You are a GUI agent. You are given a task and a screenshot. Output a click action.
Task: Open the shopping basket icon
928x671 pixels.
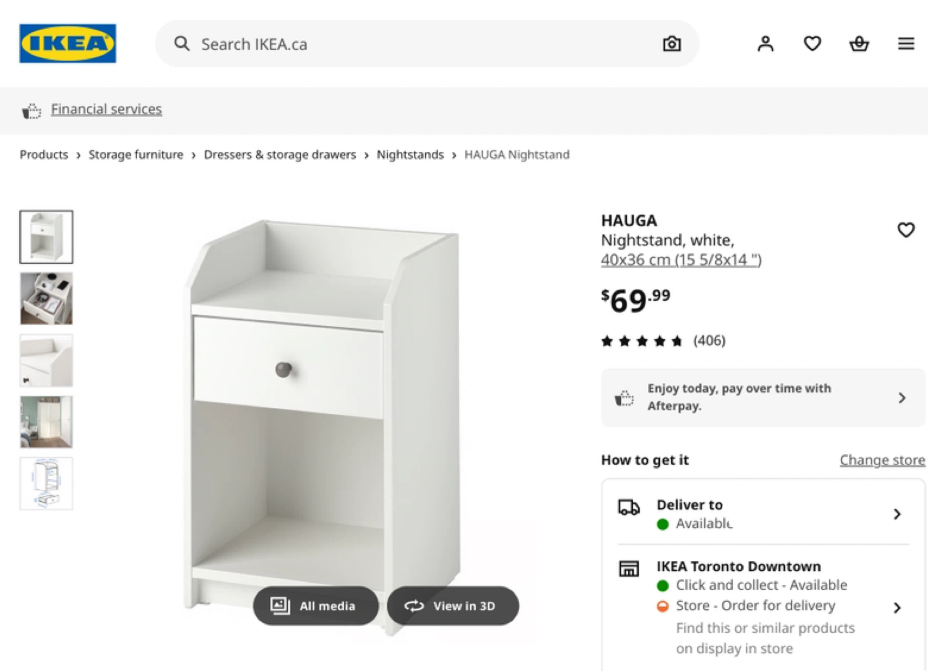[x=859, y=44]
